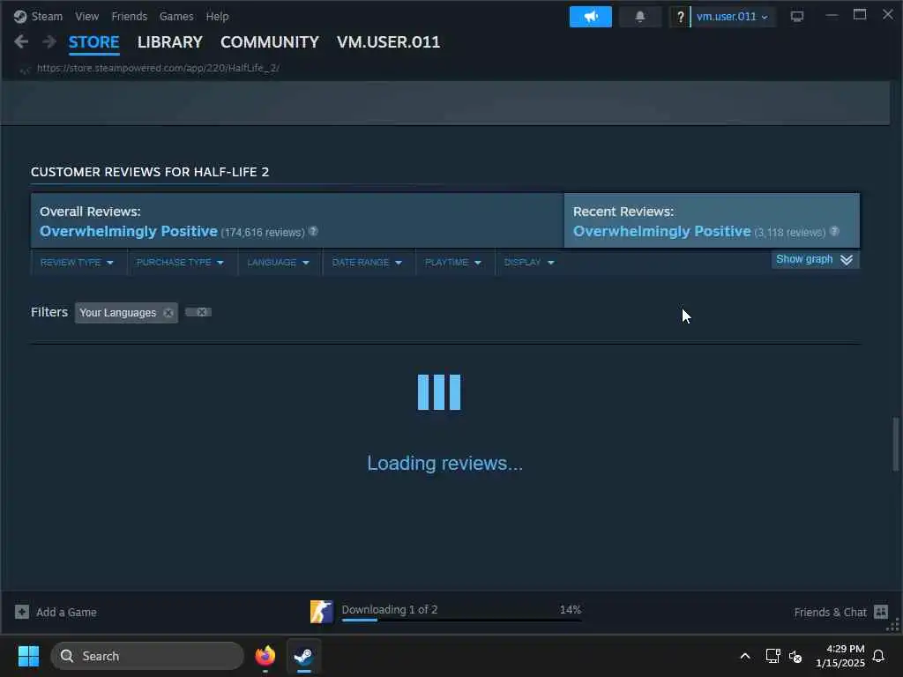Click the page reload icon beside the URL

[x=25, y=70]
